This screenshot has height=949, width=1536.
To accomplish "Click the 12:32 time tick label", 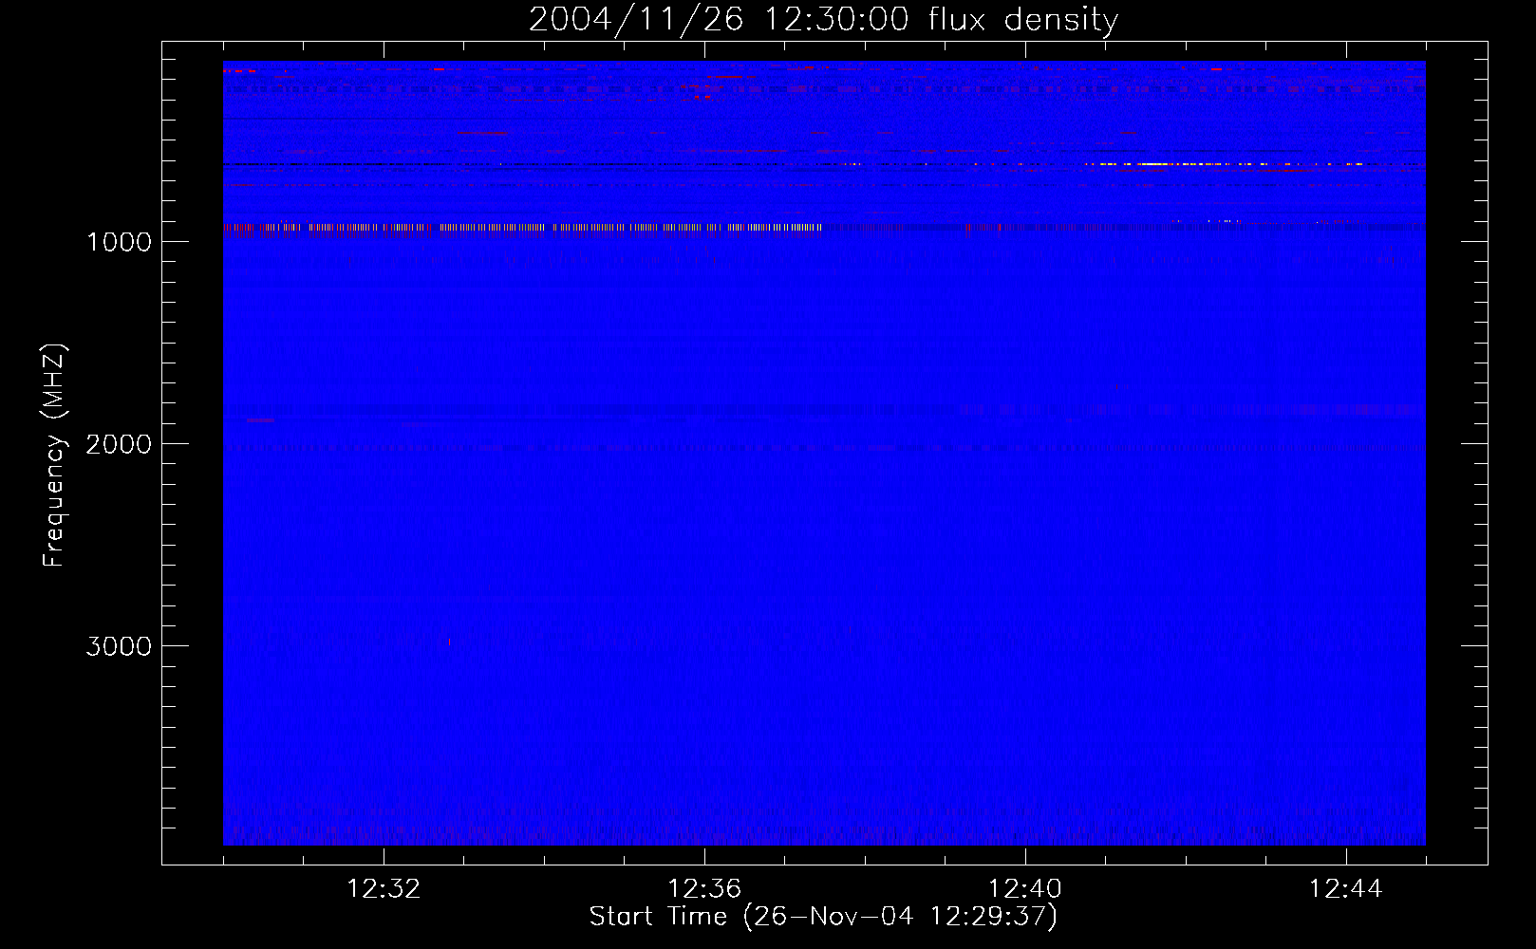I will pos(384,889).
